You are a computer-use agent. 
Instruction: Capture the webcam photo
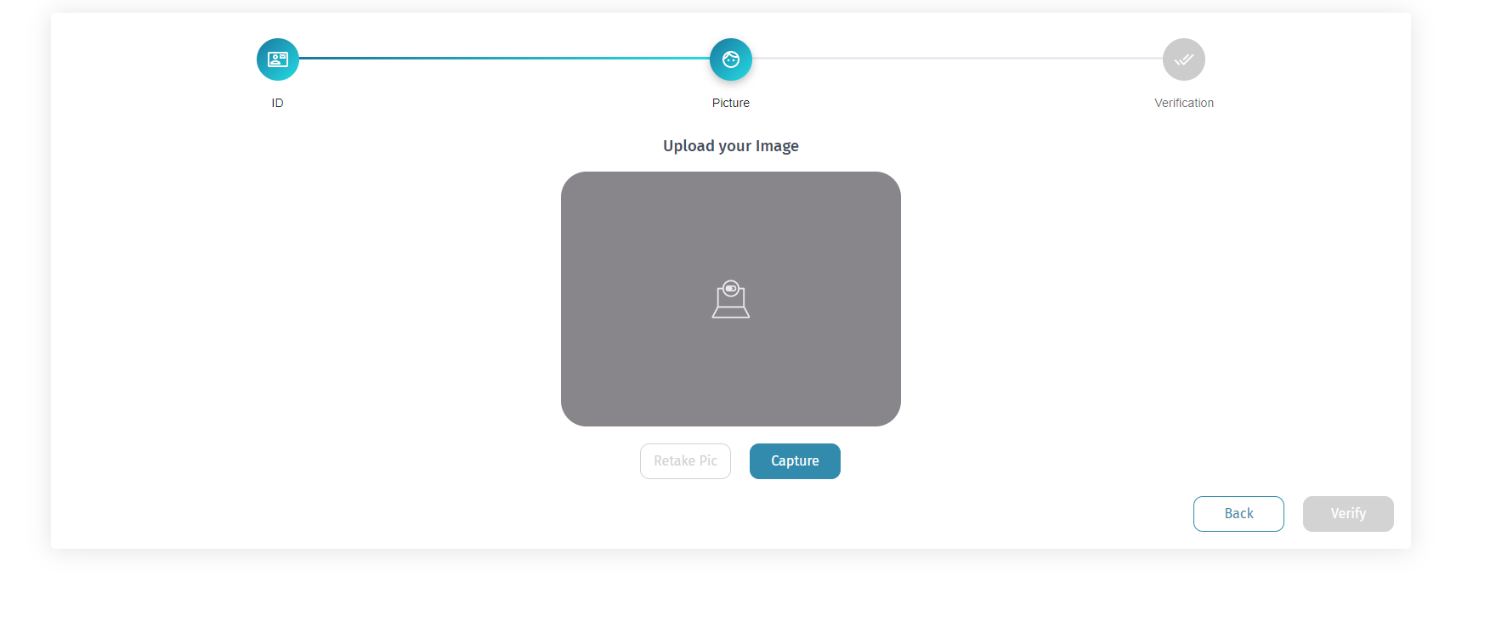(x=795, y=461)
